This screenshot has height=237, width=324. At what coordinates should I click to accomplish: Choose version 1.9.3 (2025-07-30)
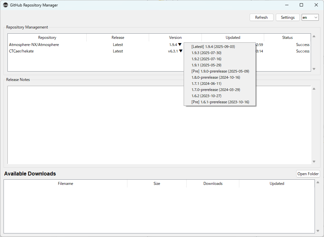click(x=220, y=53)
